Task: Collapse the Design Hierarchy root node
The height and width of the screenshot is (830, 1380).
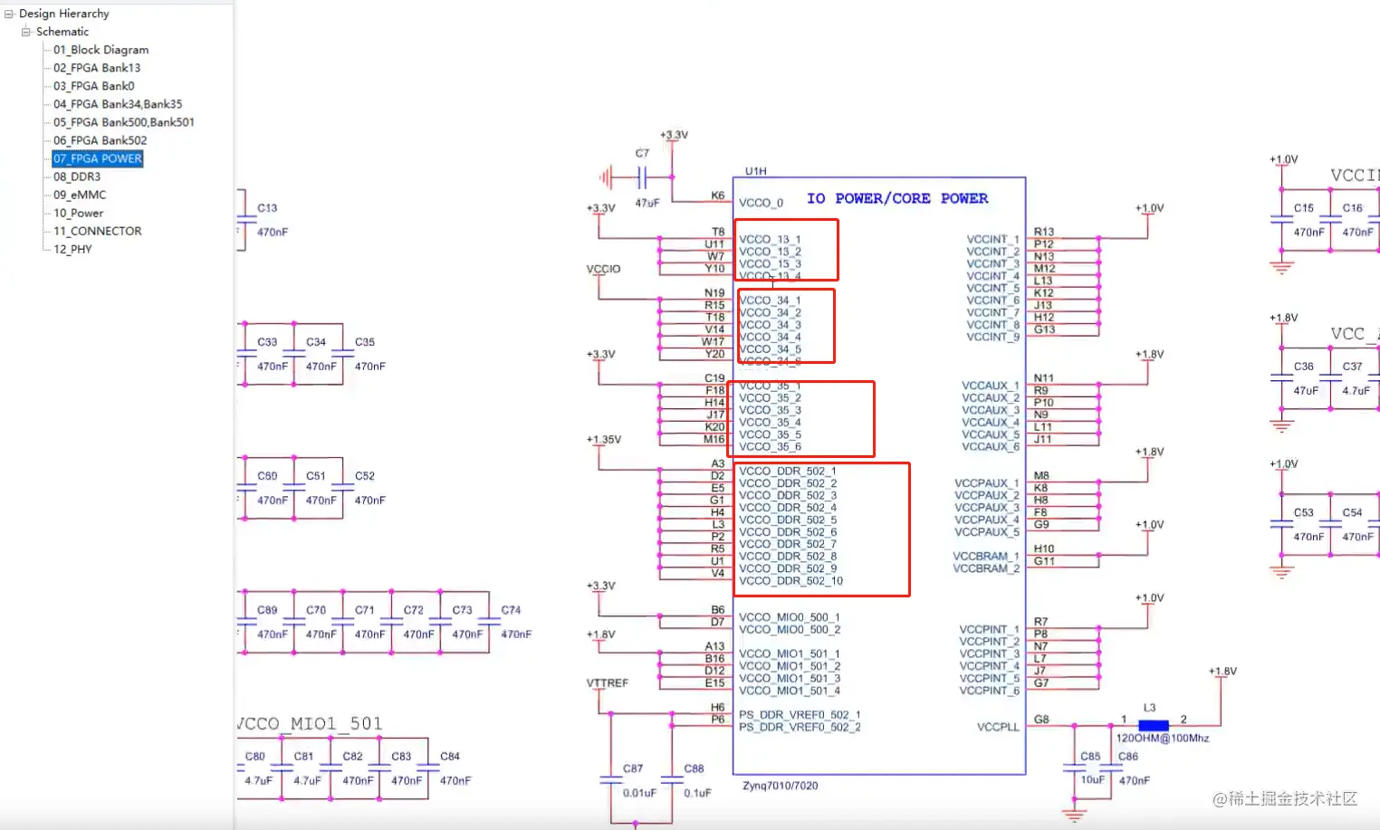Action: 9,14
